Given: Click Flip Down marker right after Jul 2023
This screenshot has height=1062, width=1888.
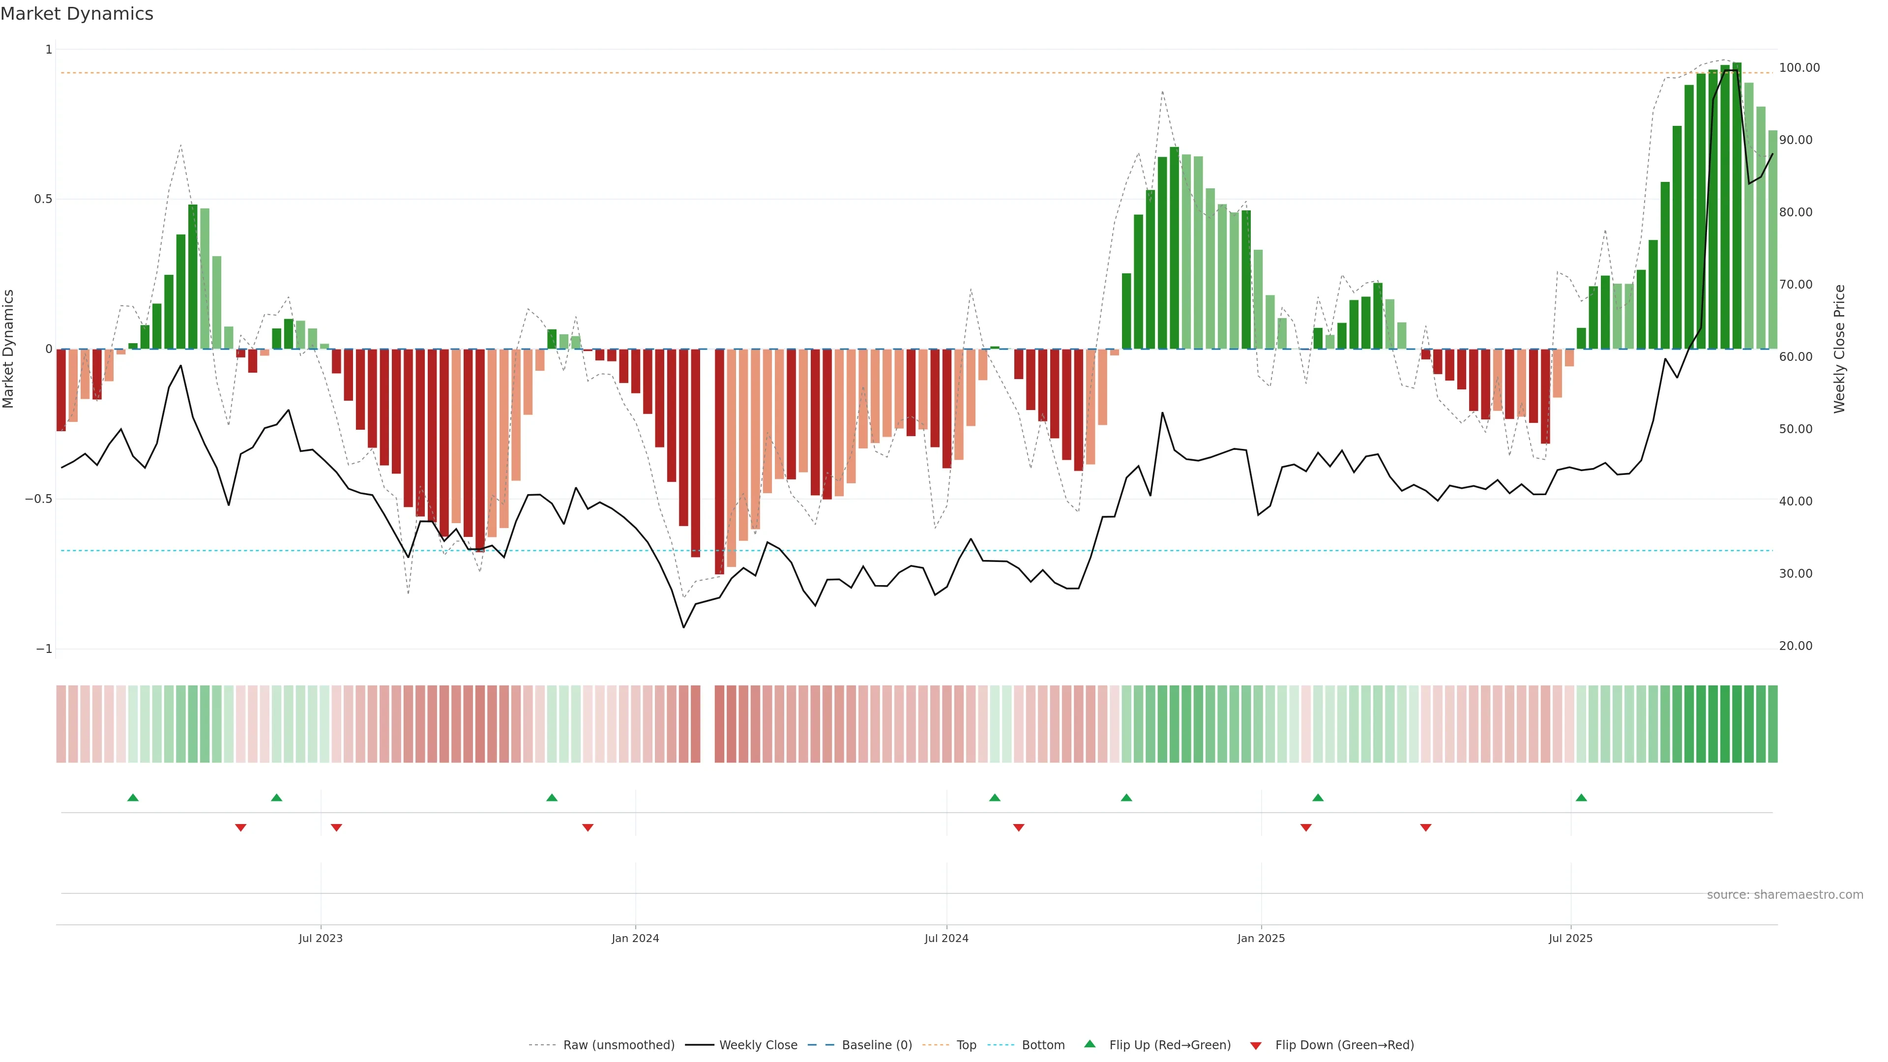Looking at the screenshot, I should [x=336, y=827].
